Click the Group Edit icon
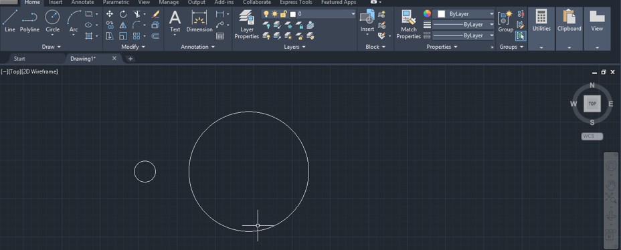 [x=521, y=25]
